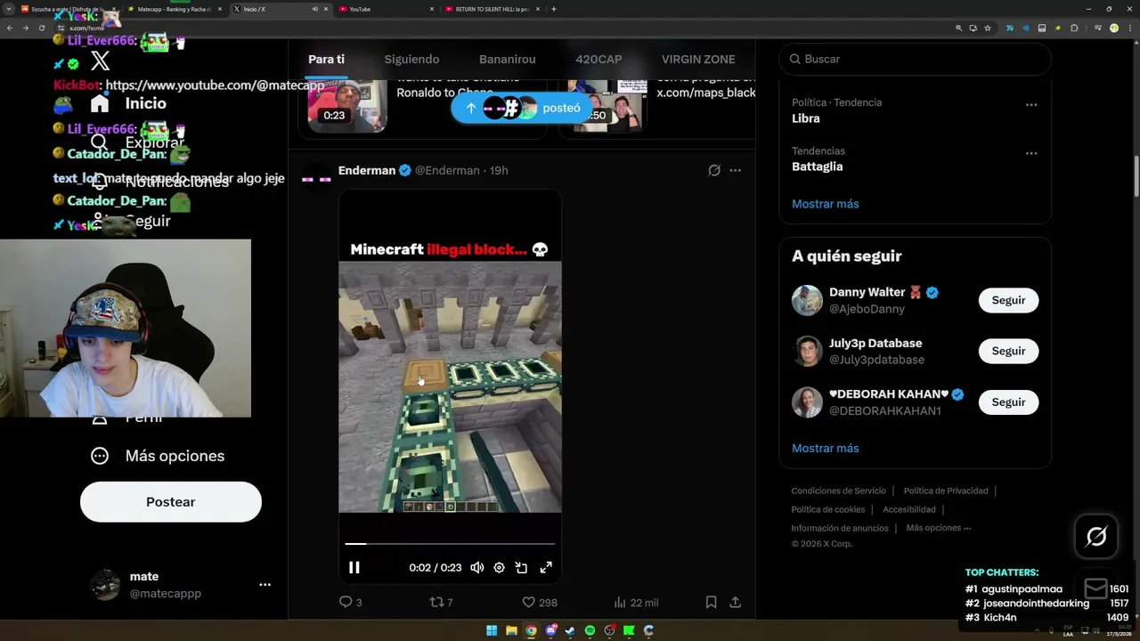The height and width of the screenshot is (641, 1140).
Task: Open a new browser tab
Action: click(553, 9)
